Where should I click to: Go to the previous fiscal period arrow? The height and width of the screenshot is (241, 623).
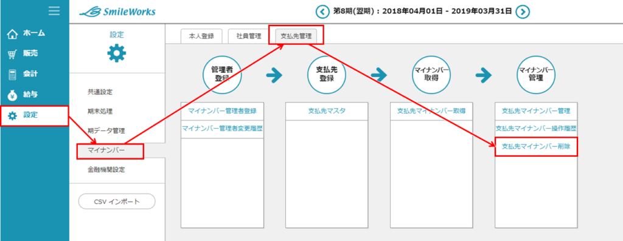[322, 12]
